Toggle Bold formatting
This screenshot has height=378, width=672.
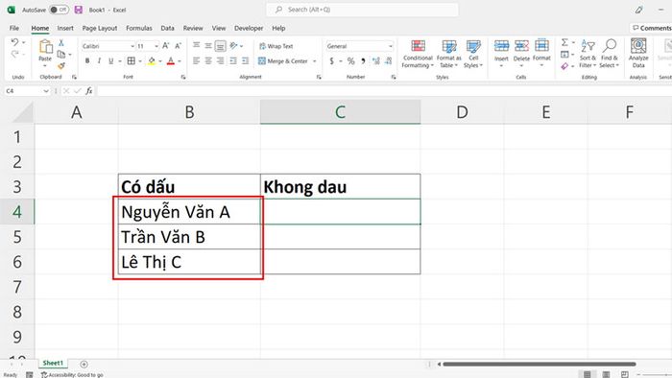point(87,61)
